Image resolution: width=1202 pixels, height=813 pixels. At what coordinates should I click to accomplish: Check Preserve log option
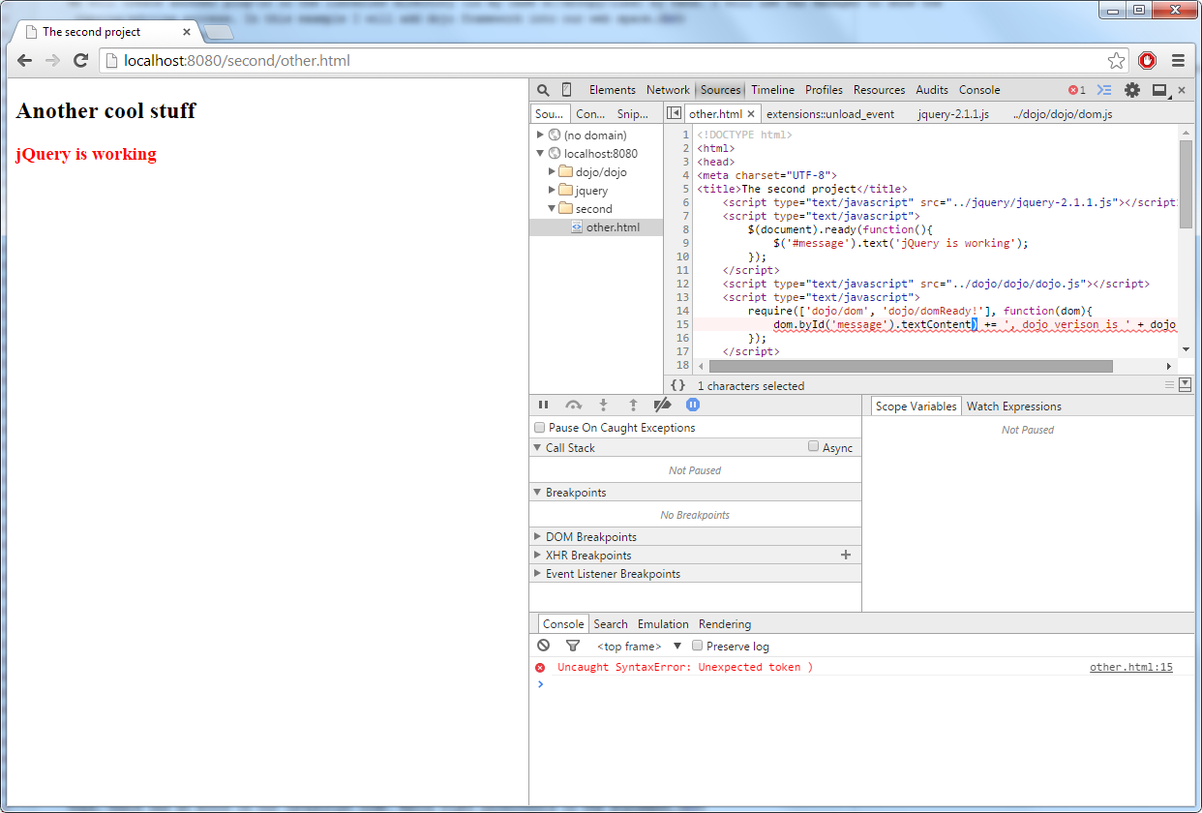click(x=697, y=646)
